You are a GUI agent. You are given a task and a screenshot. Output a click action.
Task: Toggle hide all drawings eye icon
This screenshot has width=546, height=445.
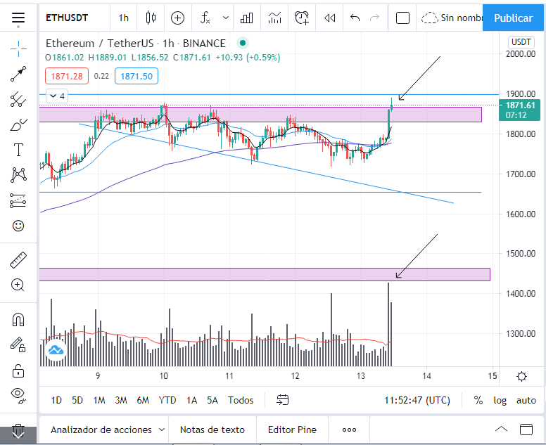(18, 394)
